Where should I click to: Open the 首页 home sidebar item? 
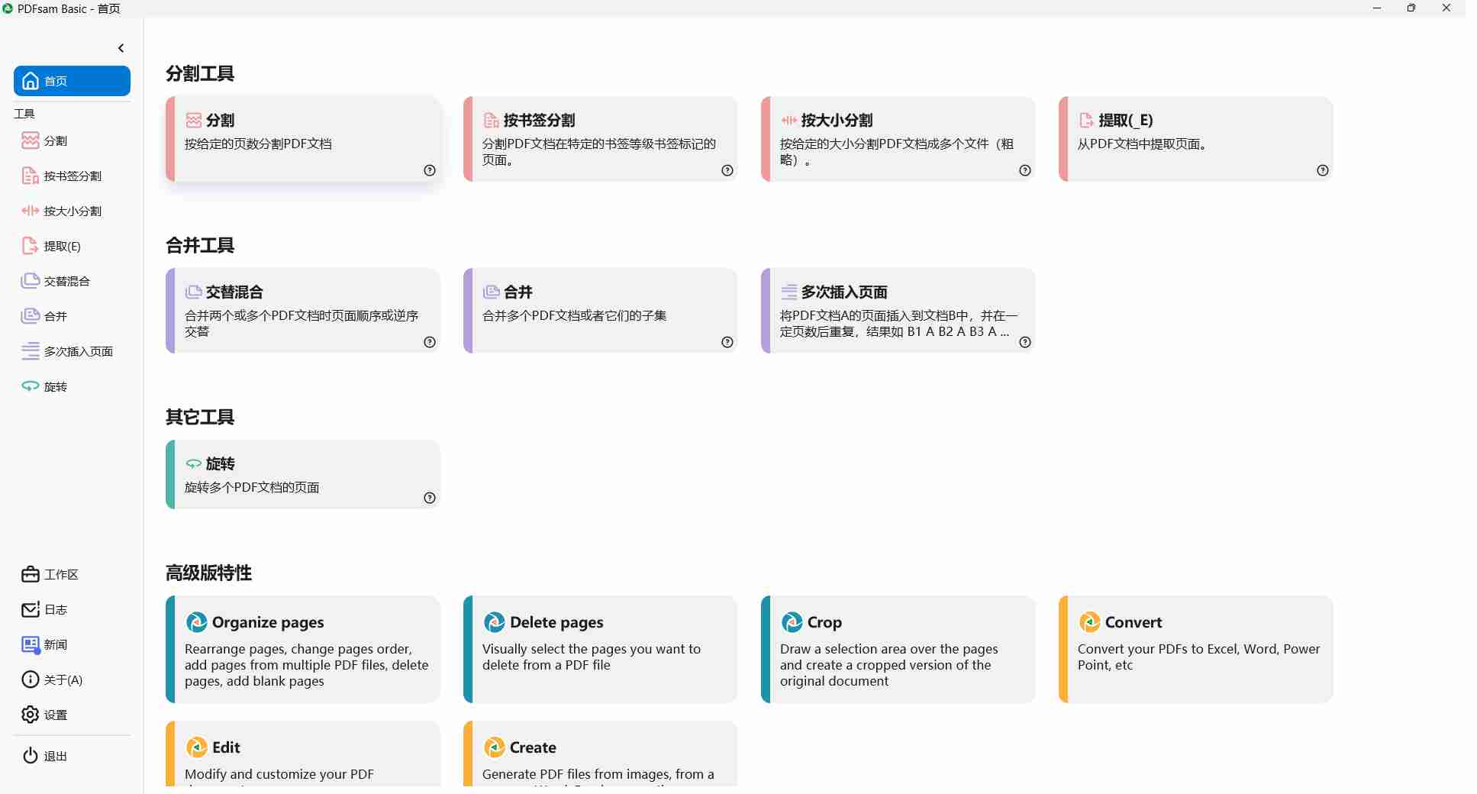click(72, 81)
